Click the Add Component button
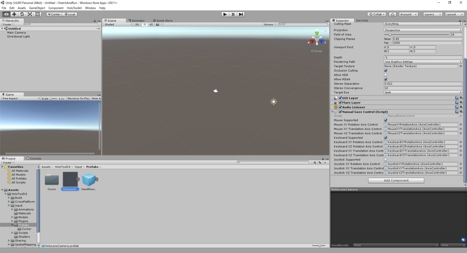 tap(396, 181)
